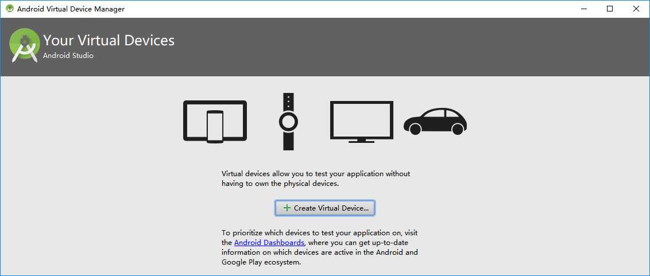Screen dimensions: 650x276
Task: Click the 'Virtual devices allow you to test' text
Action: click(316, 178)
